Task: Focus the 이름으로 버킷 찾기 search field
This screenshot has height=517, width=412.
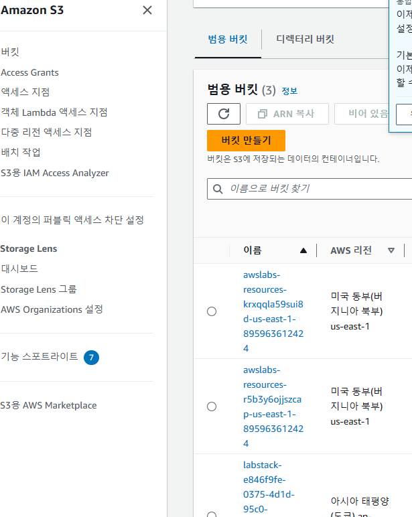Action: coord(310,189)
